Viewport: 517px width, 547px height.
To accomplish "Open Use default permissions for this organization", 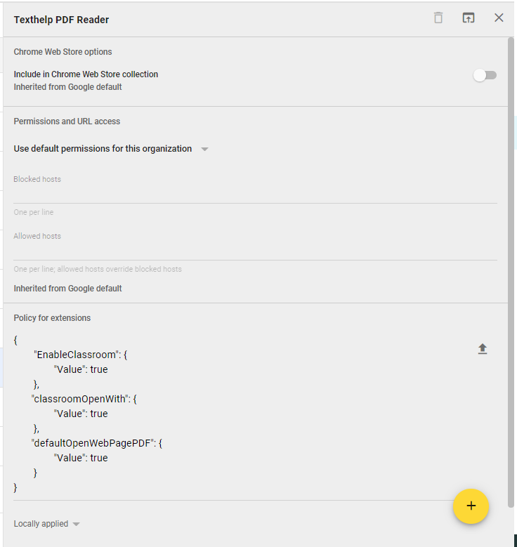I will (103, 149).
